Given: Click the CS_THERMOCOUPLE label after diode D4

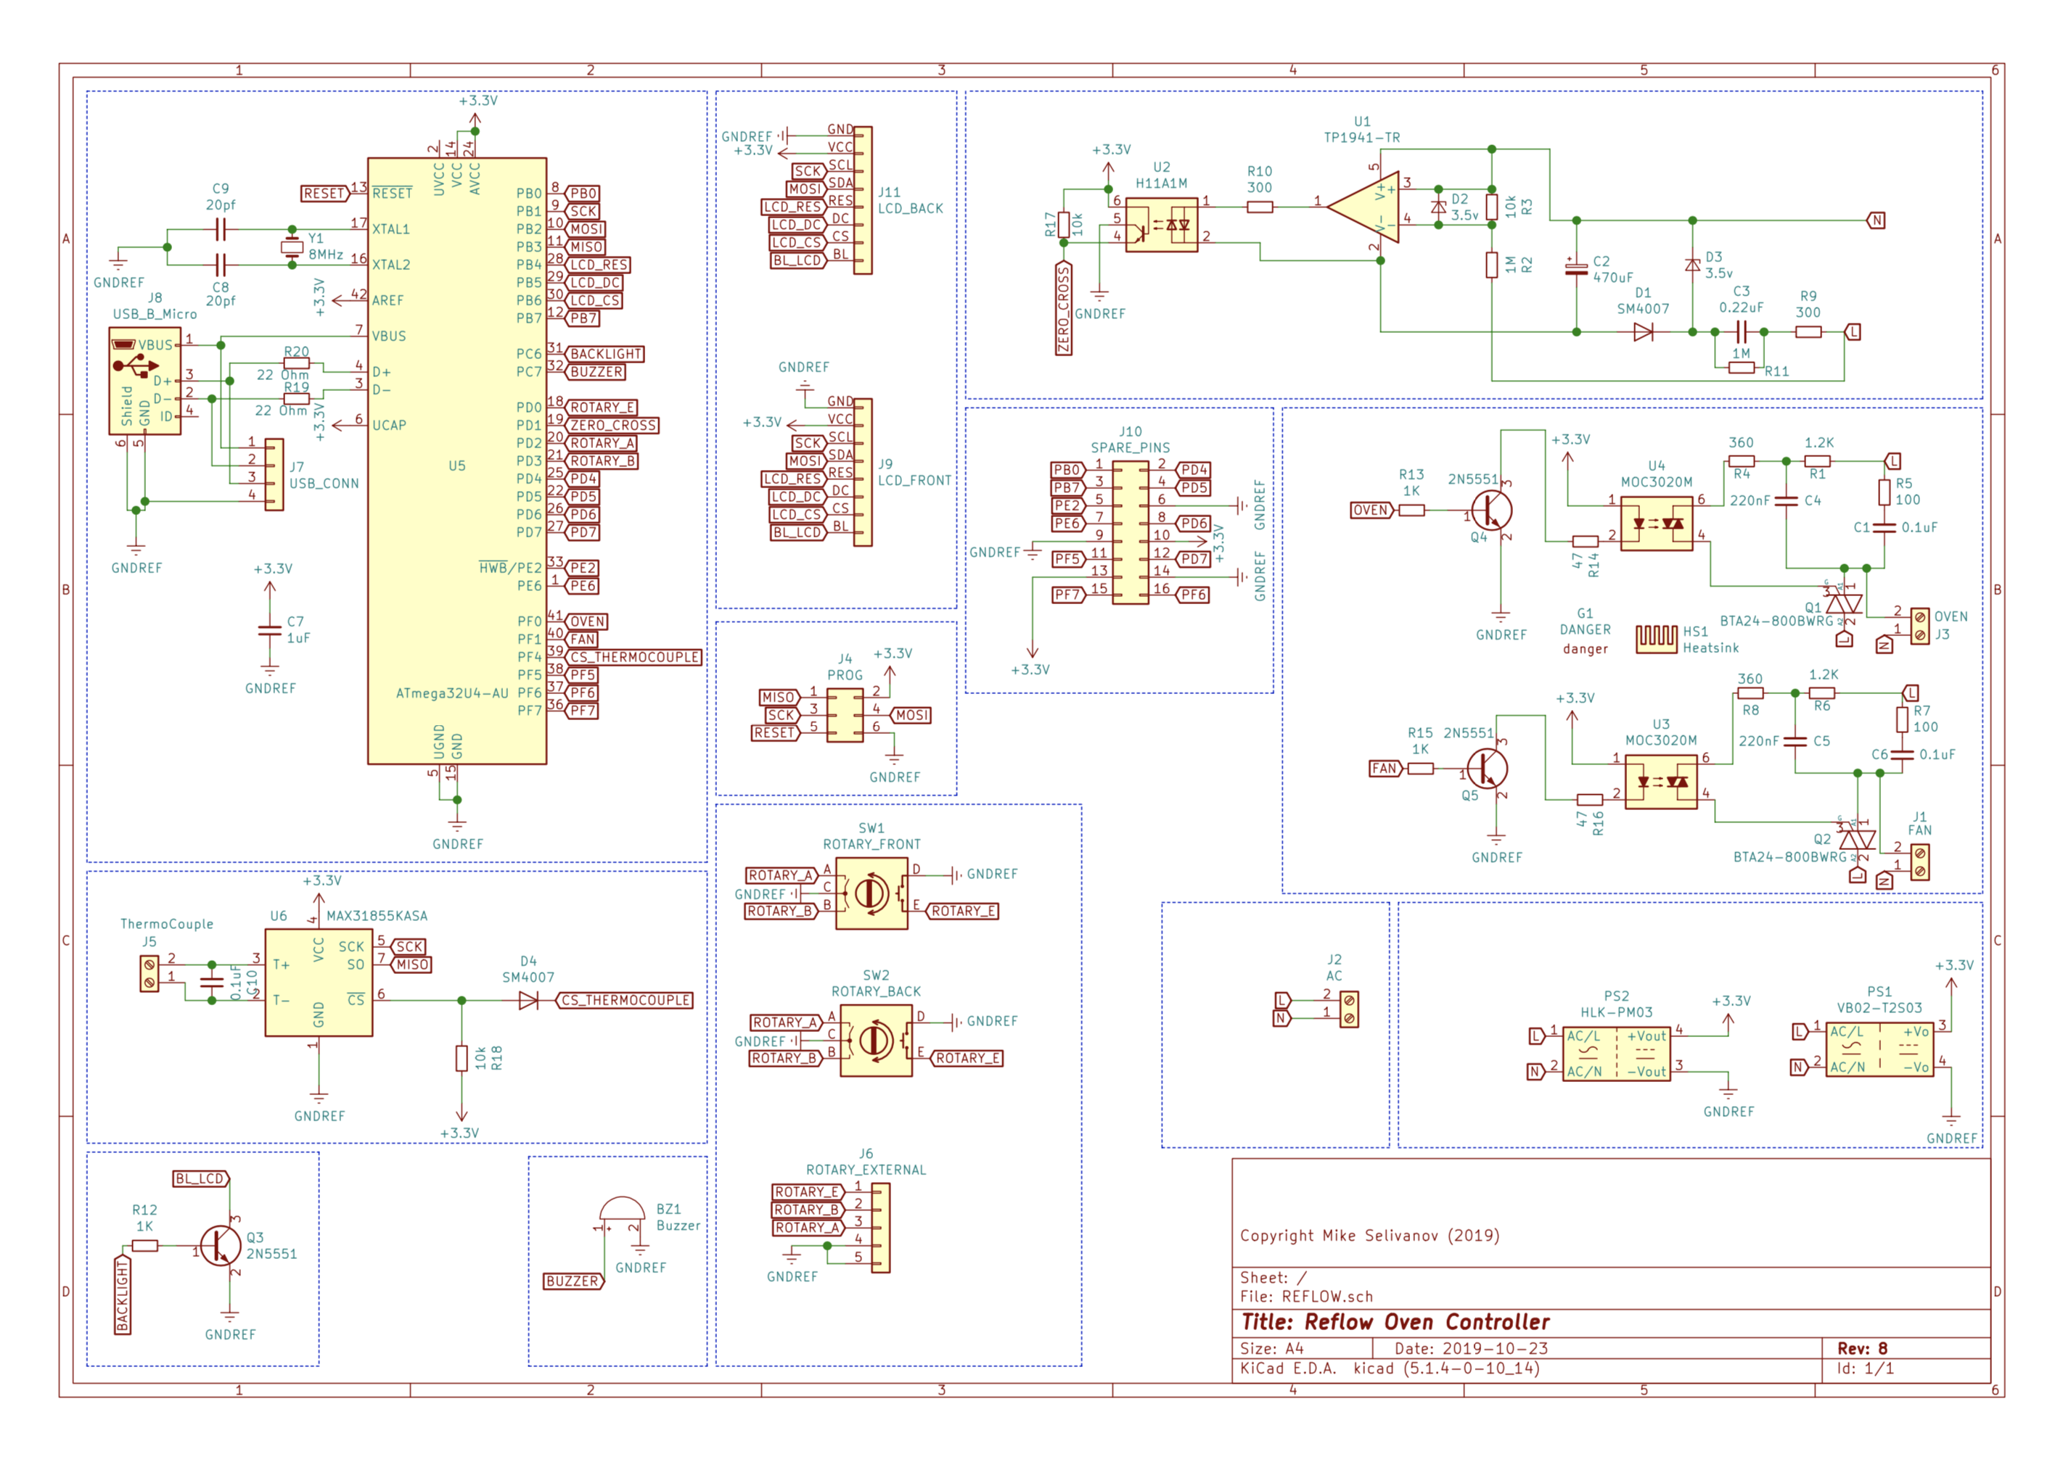Looking at the screenshot, I should [625, 1001].
